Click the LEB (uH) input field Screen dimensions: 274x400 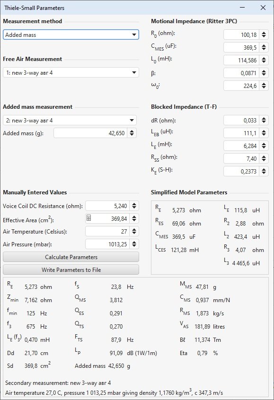click(x=241, y=133)
